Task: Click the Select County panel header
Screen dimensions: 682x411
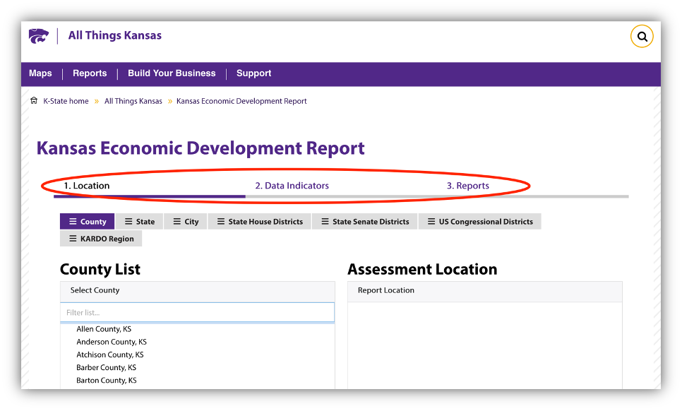Action: pyautogui.click(x=198, y=292)
